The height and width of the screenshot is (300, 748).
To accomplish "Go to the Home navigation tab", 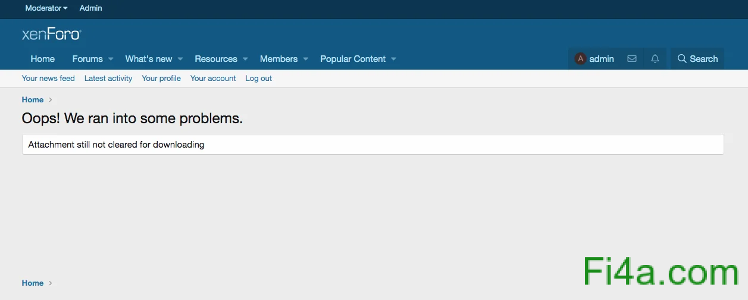I will click(43, 59).
